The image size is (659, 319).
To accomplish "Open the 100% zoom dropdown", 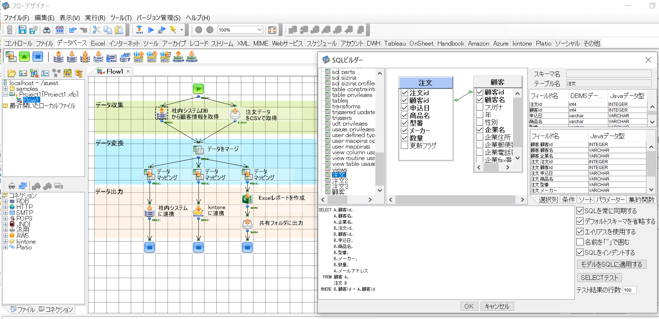I will coord(260,30).
